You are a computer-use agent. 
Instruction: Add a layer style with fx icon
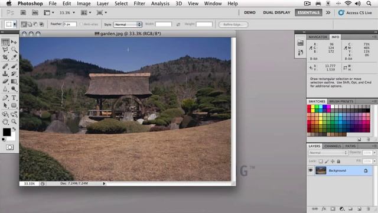point(324,209)
